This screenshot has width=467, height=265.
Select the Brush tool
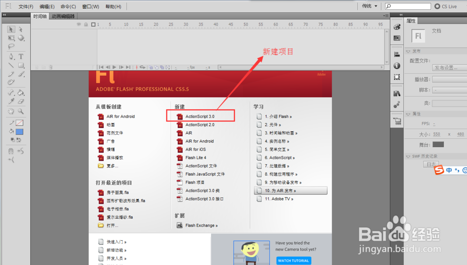pyautogui.click(x=21, y=74)
